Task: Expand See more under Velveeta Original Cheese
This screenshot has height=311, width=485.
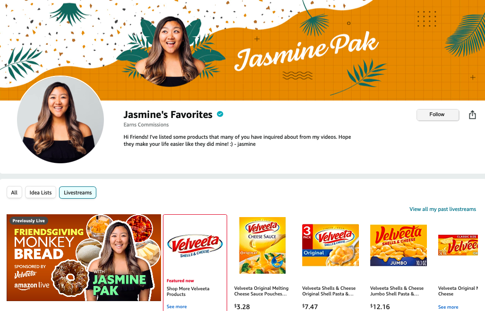Action: tap(448, 307)
